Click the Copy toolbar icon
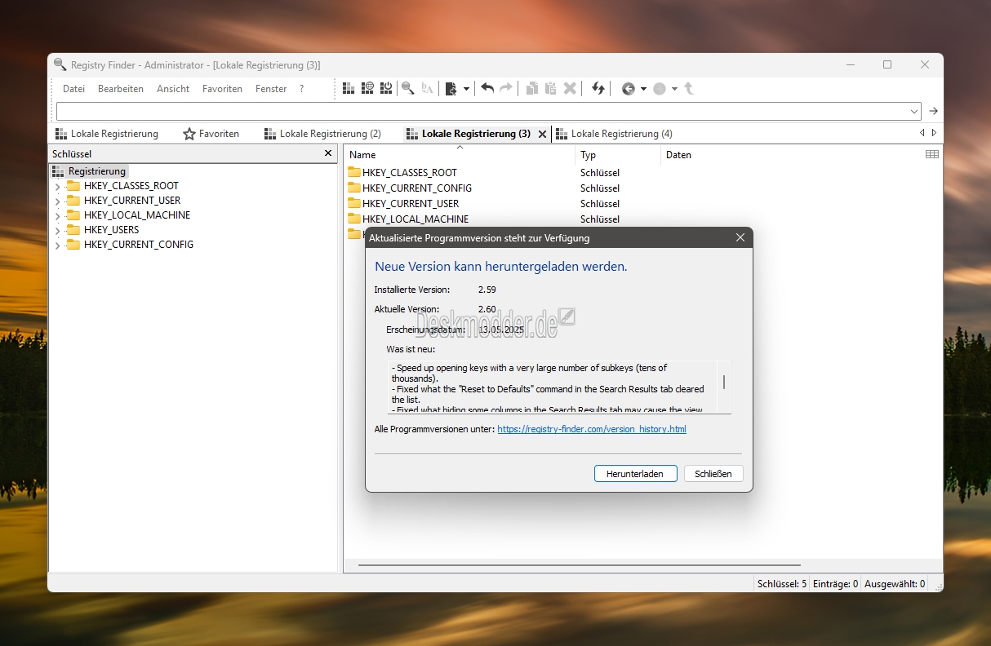This screenshot has width=991, height=646. tap(531, 89)
